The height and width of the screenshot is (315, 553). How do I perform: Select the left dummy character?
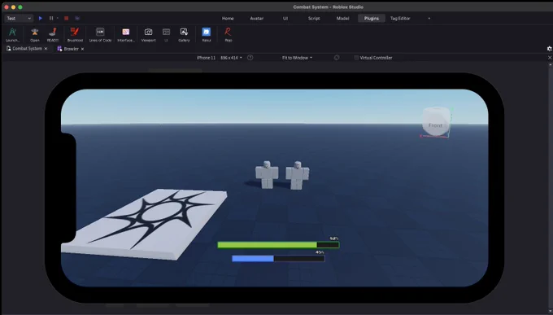(267, 174)
